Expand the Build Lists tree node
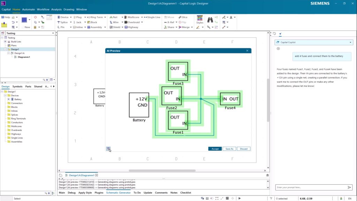The width and height of the screenshot is (357, 201). pyautogui.click(x=5, y=42)
